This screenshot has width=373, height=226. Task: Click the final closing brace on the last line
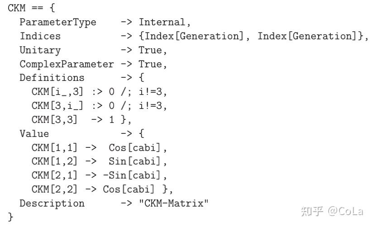click(11, 217)
